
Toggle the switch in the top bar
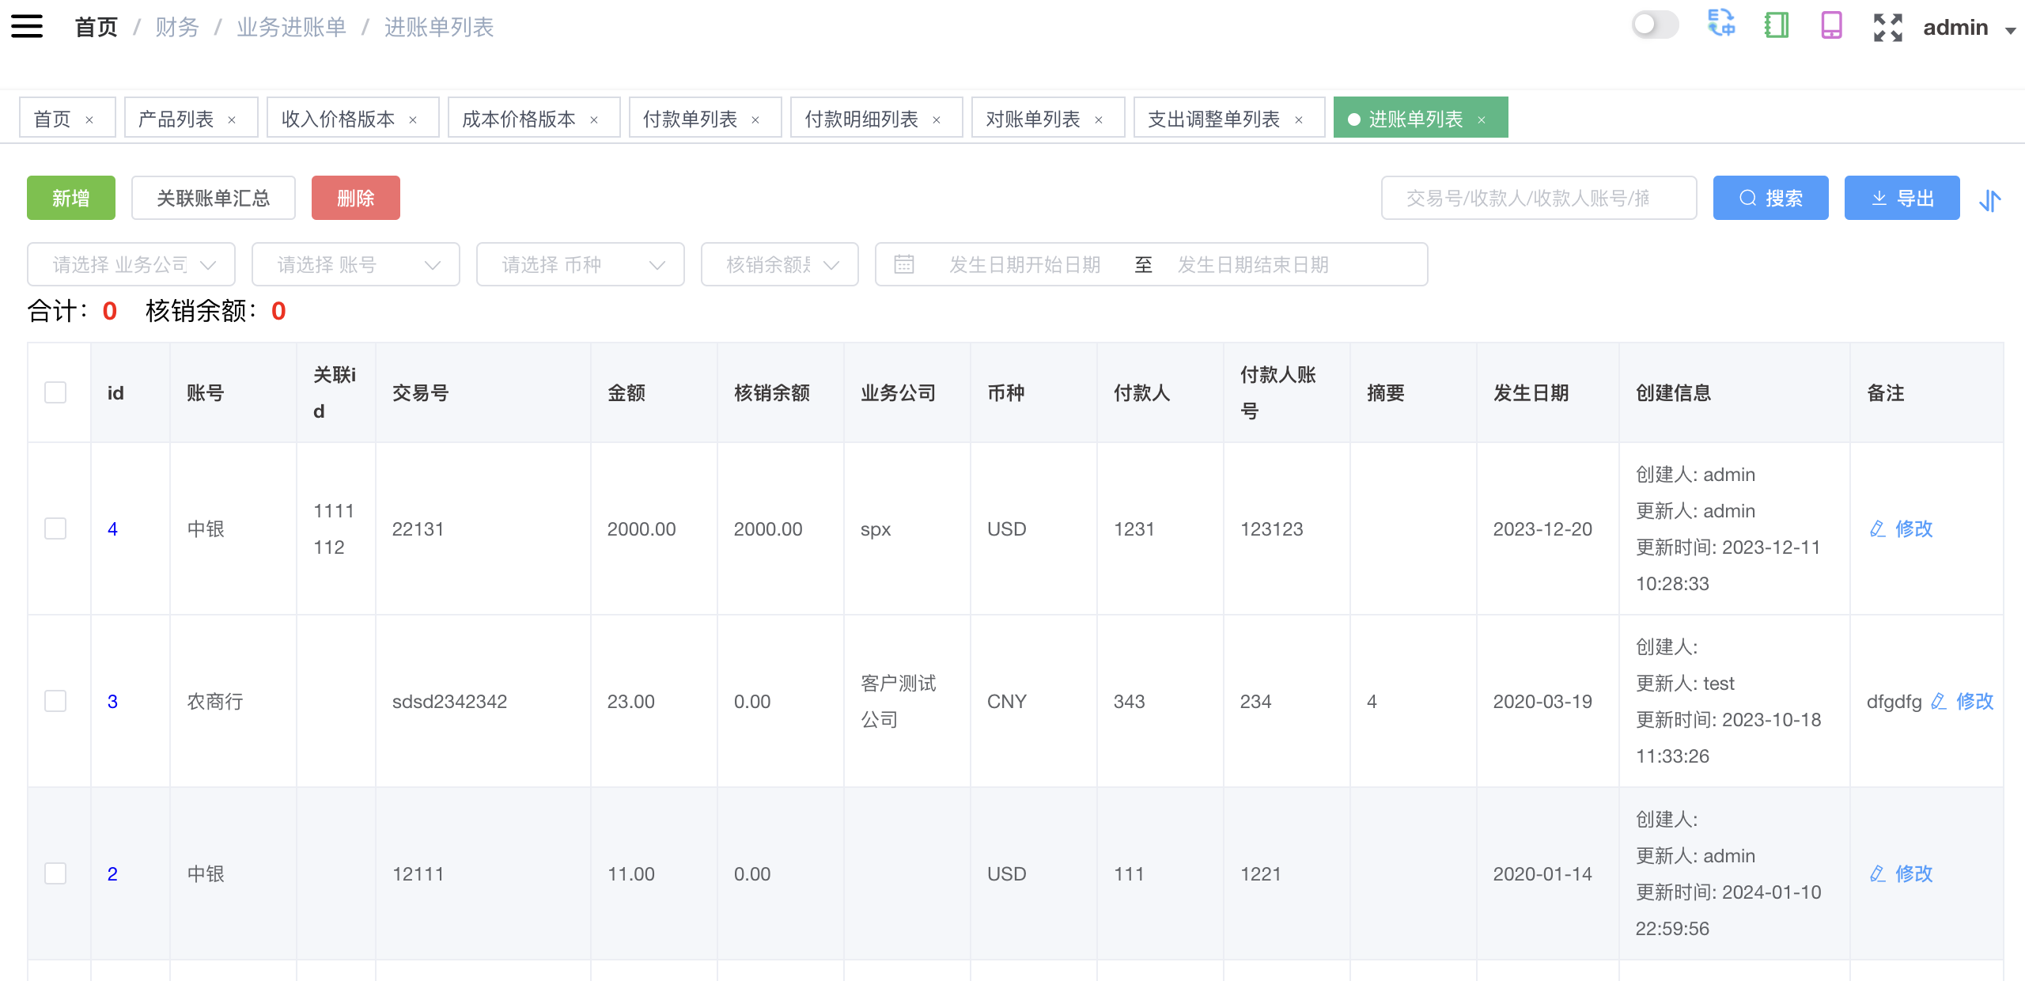point(1655,25)
